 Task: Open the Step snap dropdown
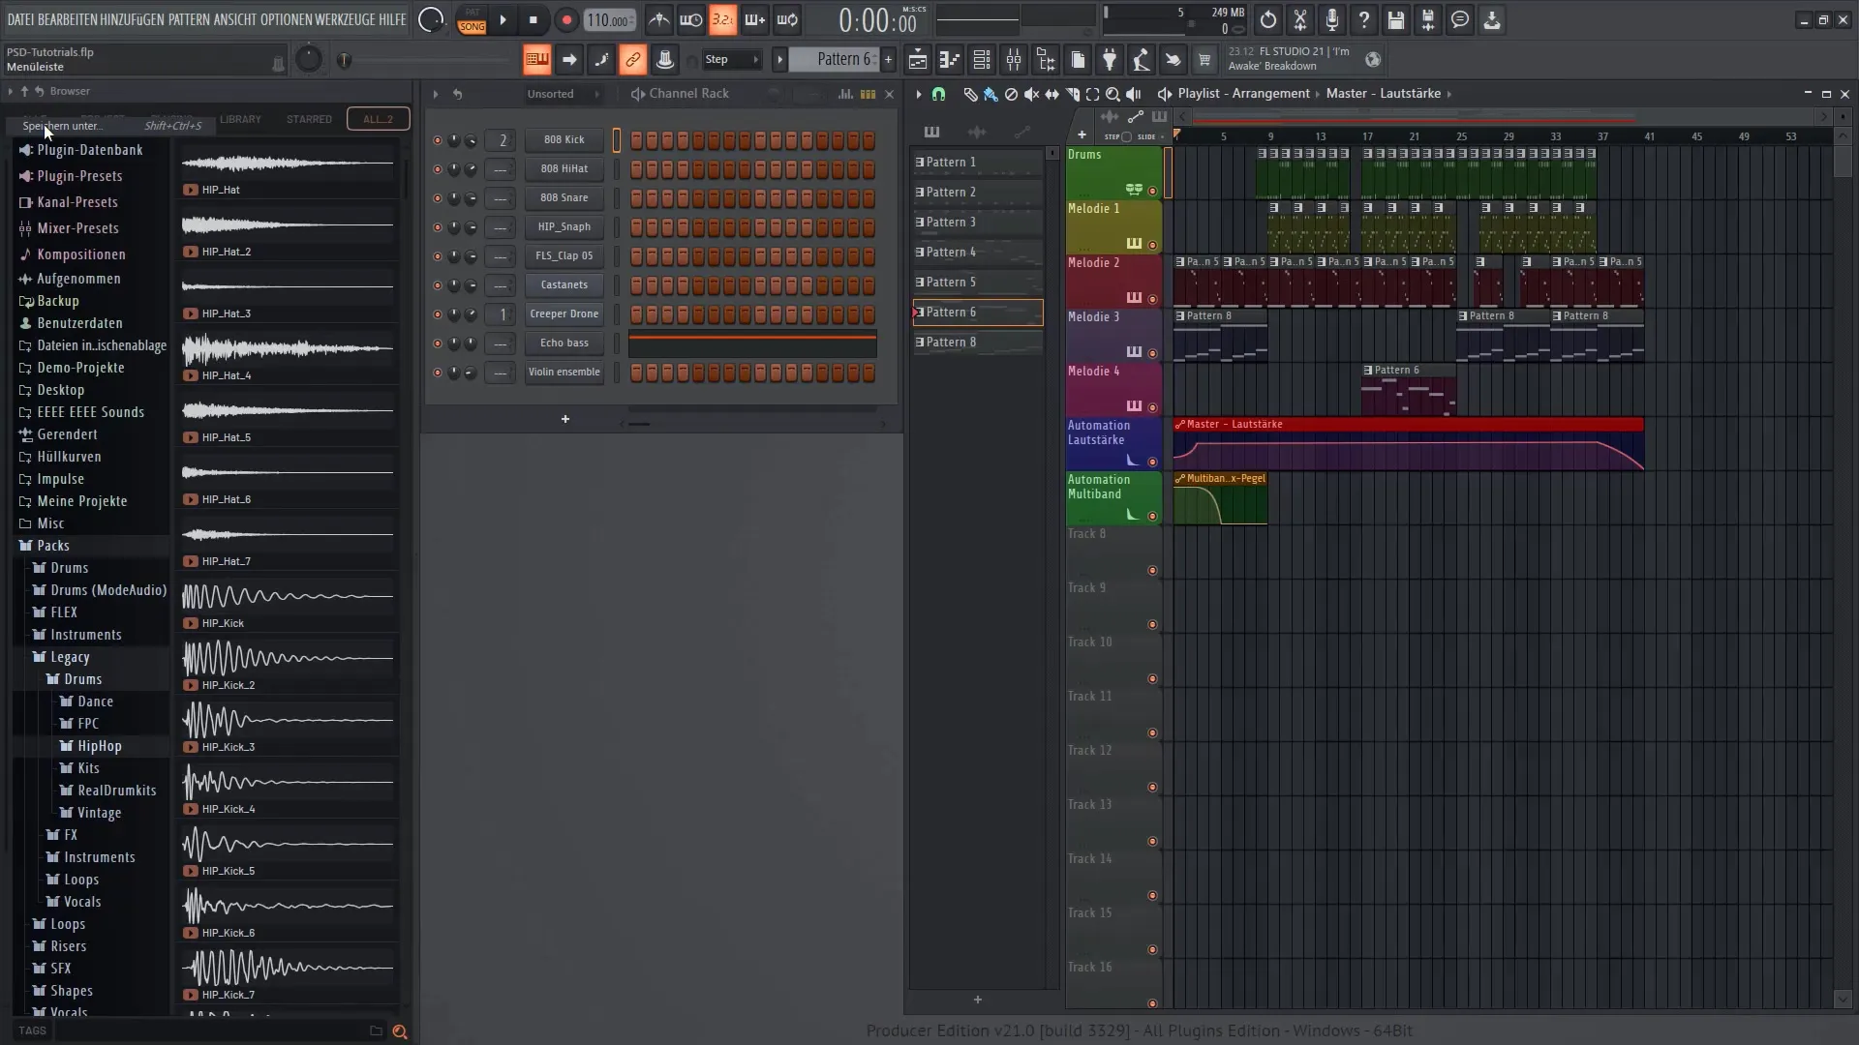click(732, 60)
